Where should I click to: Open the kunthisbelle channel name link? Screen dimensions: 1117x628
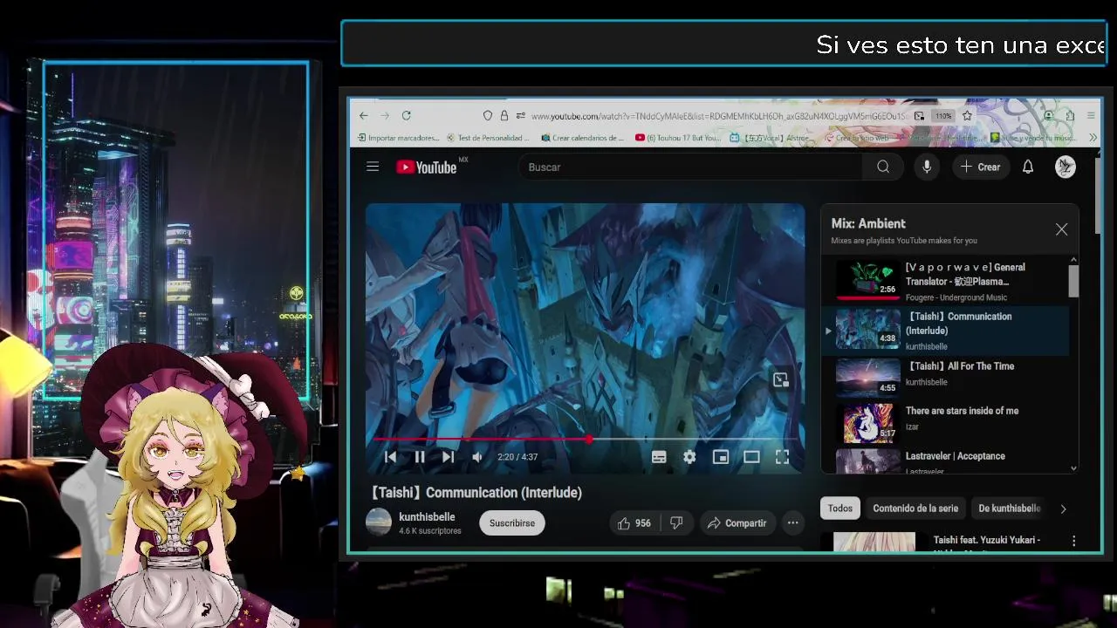[x=427, y=517]
